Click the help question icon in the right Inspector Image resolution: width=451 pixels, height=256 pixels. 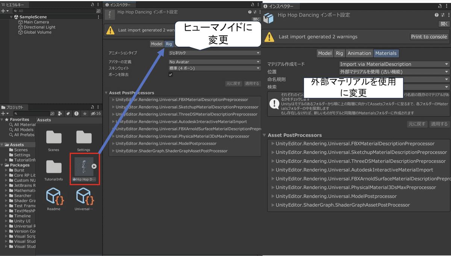(436, 15)
